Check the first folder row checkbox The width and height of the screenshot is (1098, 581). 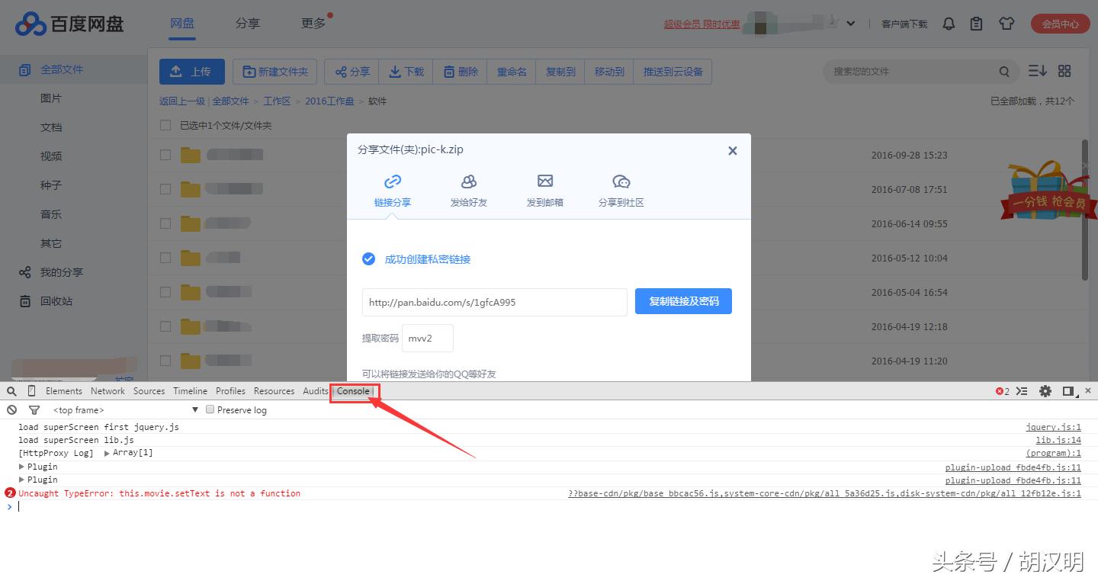(165, 154)
